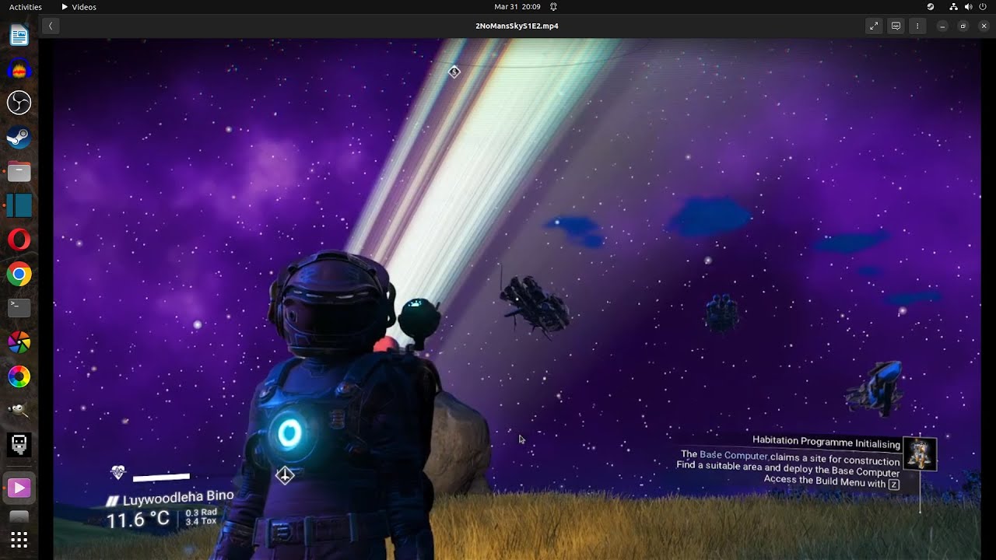Viewport: 996px width, 560px height.
Task: Click the Habitation Programme Initialising text
Action: click(826, 442)
